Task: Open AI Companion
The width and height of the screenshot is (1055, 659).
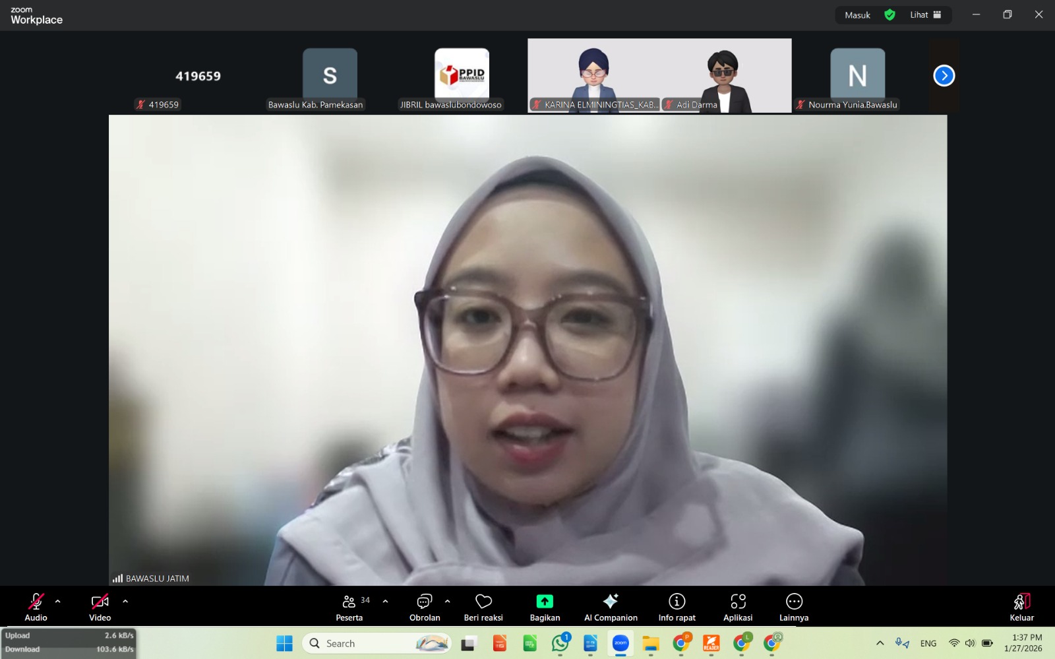Action: pyautogui.click(x=611, y=606)
